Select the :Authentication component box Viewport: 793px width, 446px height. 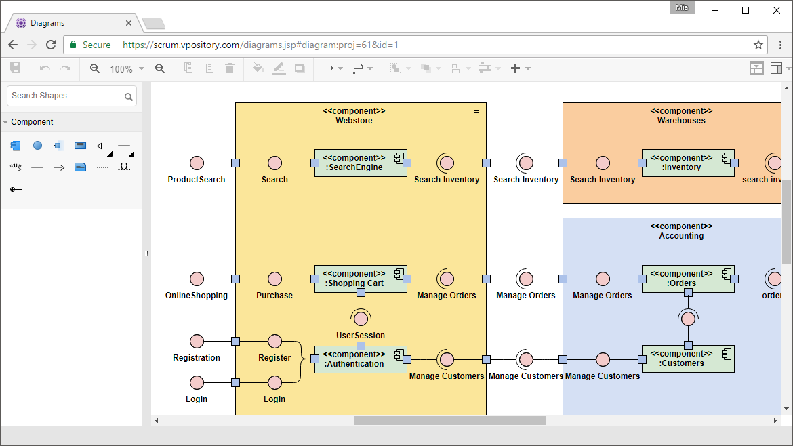[361, 359]
